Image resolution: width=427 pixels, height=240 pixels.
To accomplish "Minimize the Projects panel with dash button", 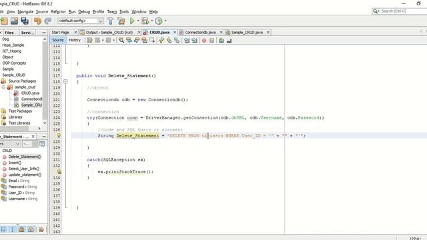I will tap(44, 33).
